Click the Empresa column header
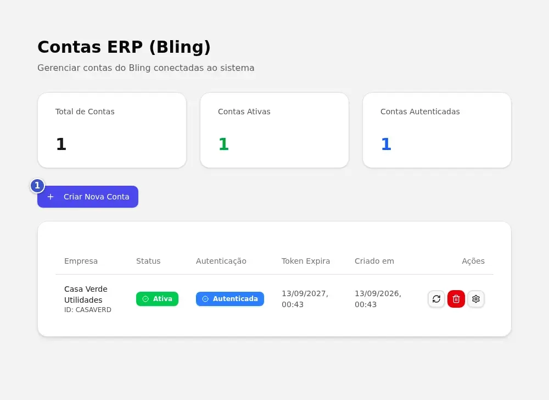 pos(81,261)
